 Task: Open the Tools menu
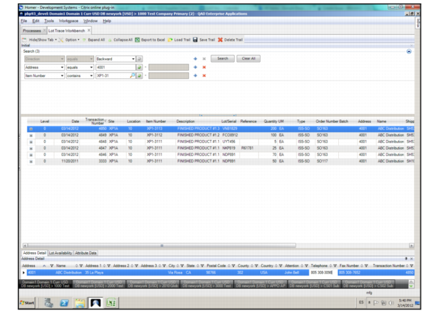[49, 21]
